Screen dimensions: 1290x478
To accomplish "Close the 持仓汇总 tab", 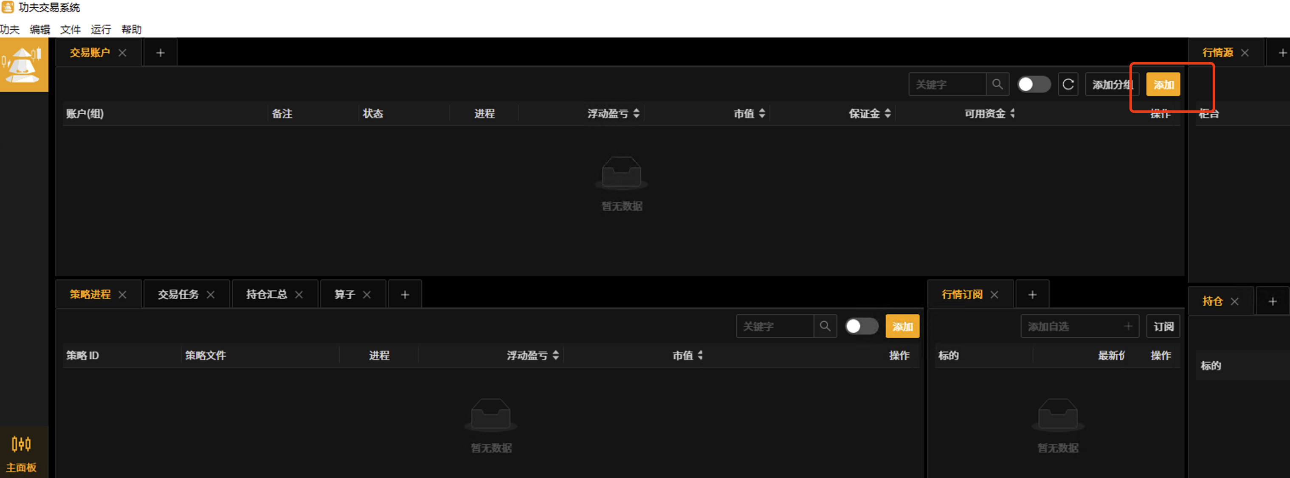I will pos(299,294).
